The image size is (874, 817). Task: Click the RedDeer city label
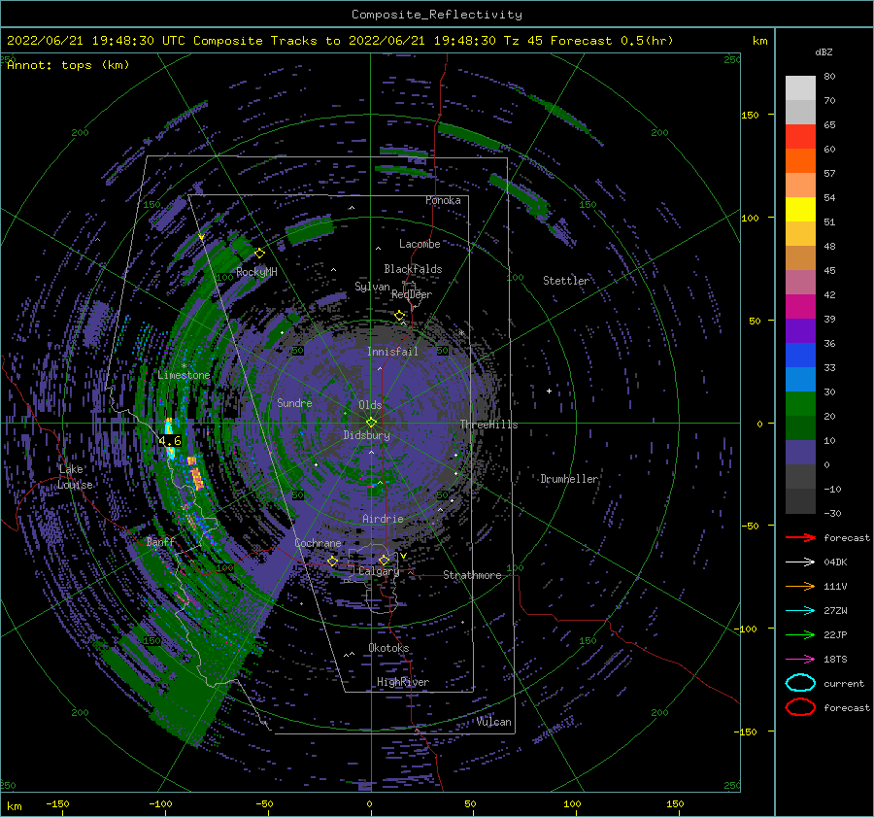point(412,294)
